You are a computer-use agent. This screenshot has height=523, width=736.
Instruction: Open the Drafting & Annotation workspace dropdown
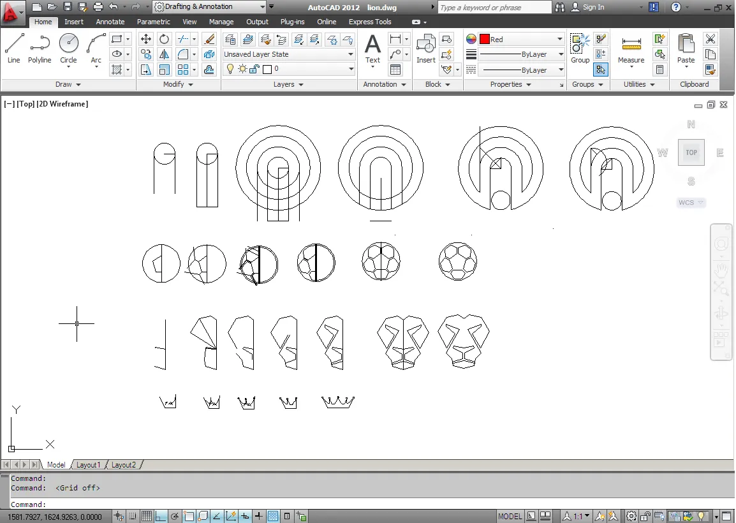[210, 7]
